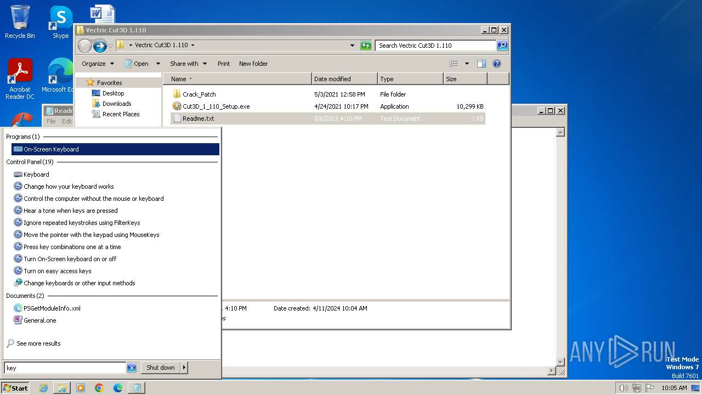Sort by Size column header
Screen dimensions: 702x395
[465, 79]
